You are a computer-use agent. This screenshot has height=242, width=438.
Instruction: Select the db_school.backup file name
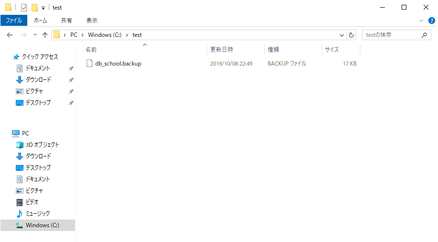click(118, 64)
